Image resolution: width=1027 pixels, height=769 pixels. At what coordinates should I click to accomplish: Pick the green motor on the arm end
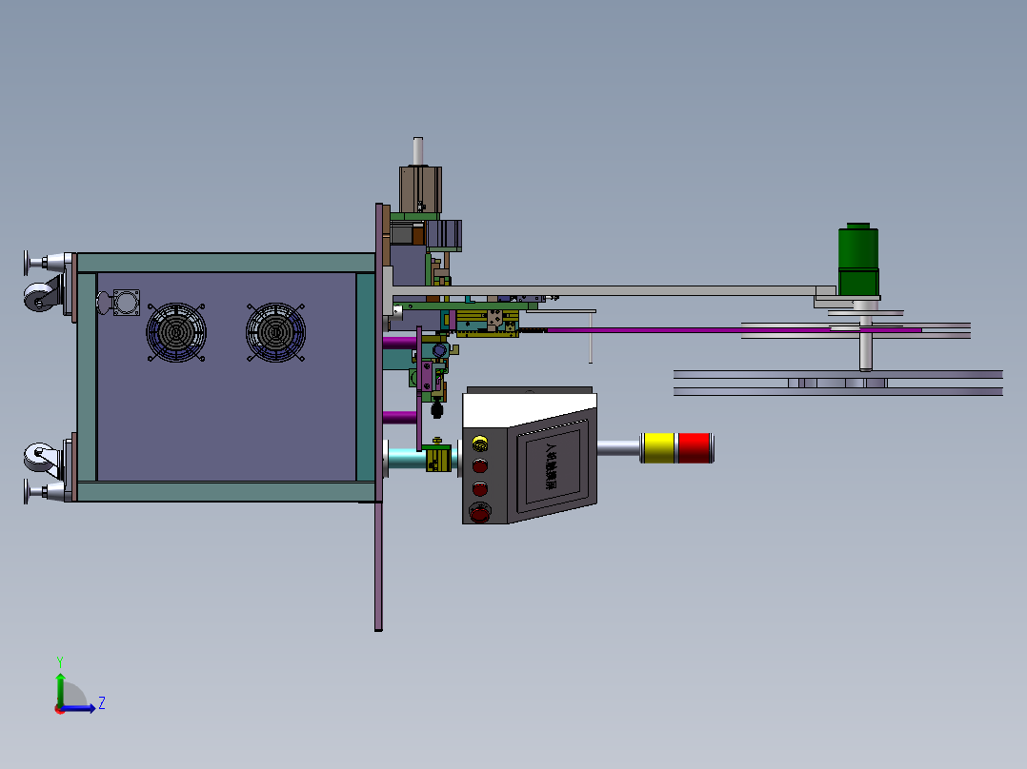click(x=858, y=259)
